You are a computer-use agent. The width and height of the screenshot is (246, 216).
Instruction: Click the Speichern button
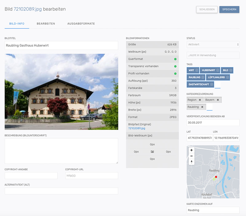pyautogui.click(x=229, y=10)
